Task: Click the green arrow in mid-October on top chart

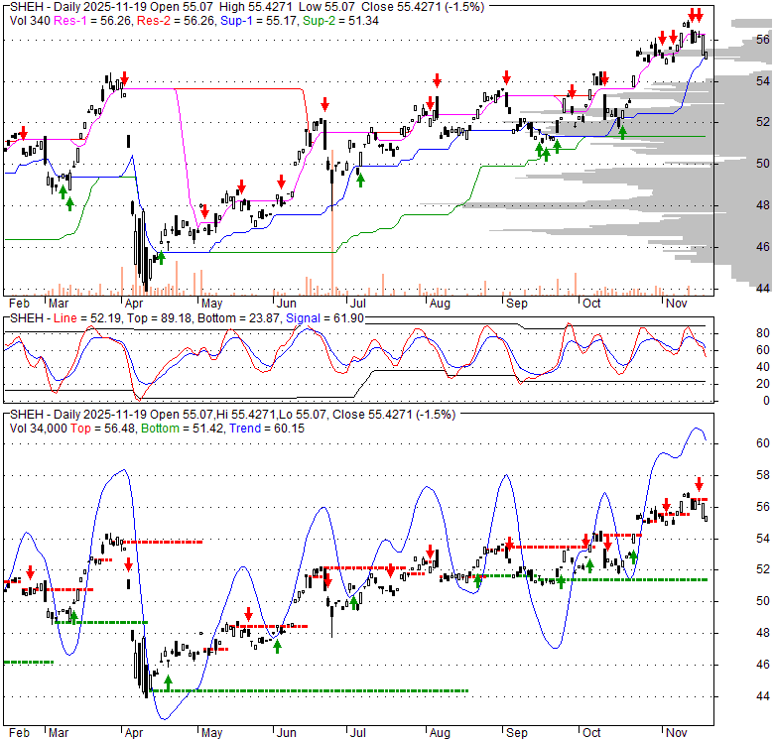Action: click(x=622, y=131)
